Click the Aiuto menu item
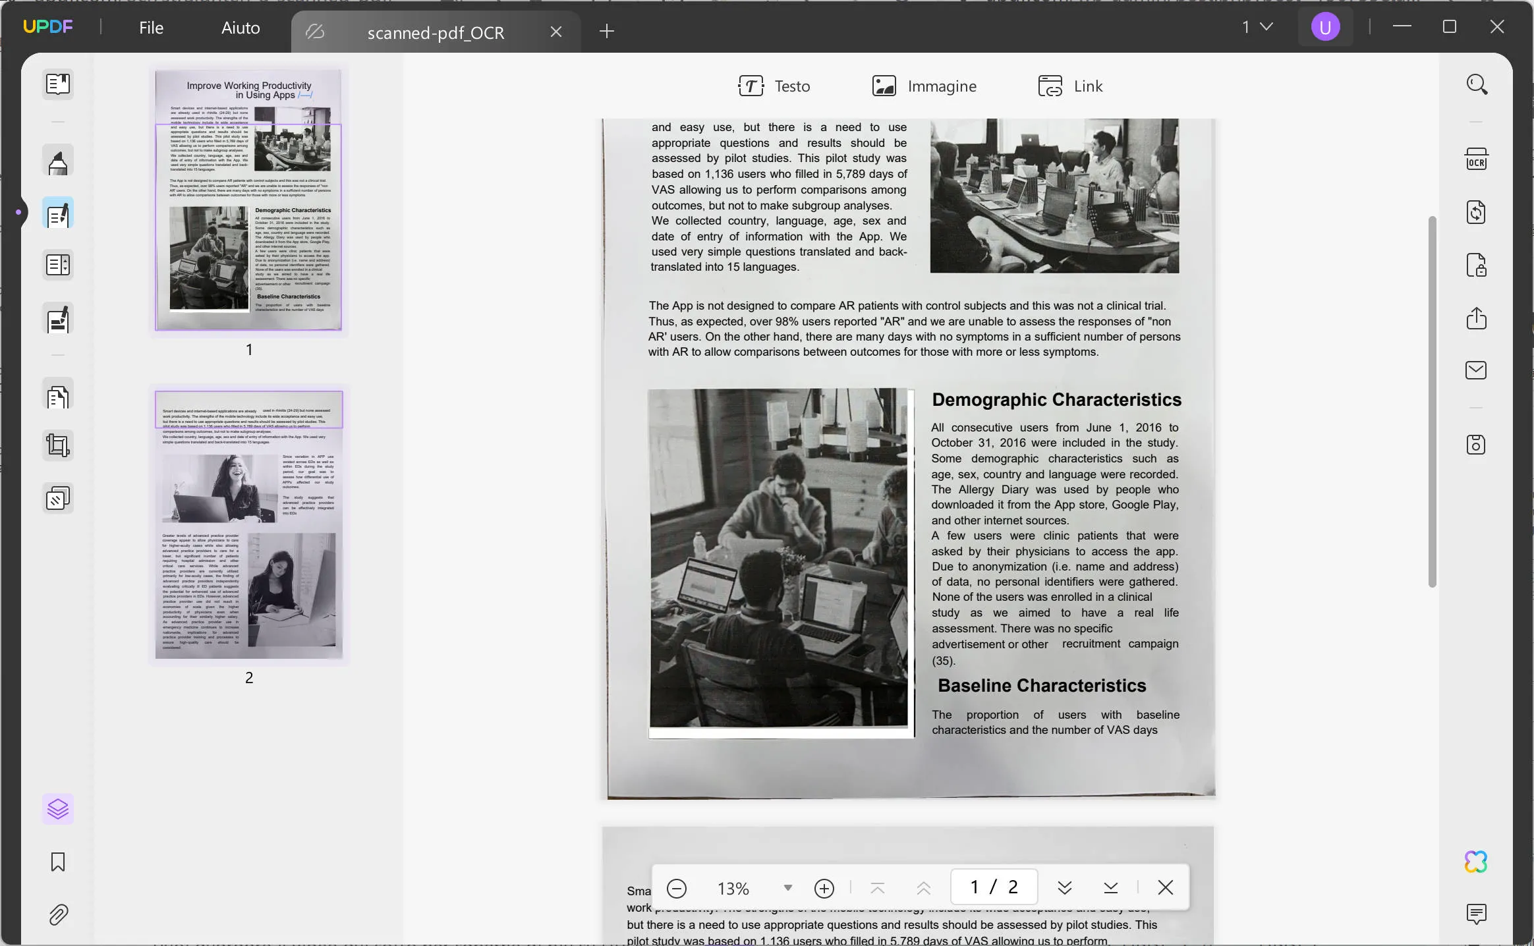This screenshot has height=946, width=1534. [240, 28]
